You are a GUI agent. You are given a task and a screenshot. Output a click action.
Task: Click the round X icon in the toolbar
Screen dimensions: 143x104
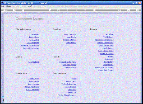click(137, 10)
